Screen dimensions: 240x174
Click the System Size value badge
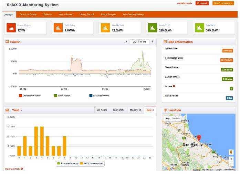(x=228, y=51)
